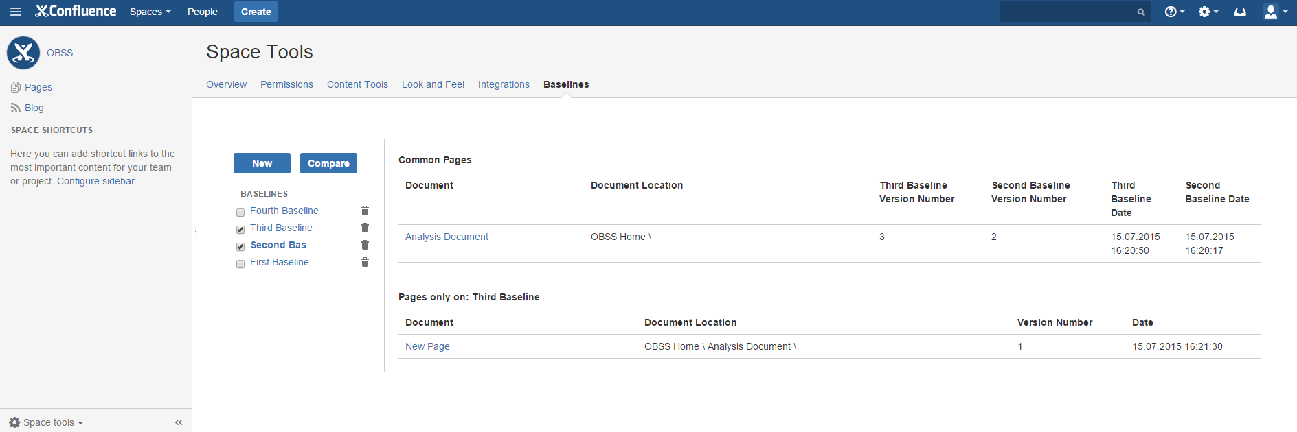1297x432 pixels.
Task: Click the OBSS space logo
Action: pyautogui.click(x=23, y=53)
